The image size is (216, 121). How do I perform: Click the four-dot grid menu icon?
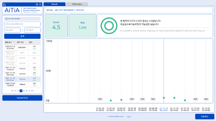click(x=4, y=5)
